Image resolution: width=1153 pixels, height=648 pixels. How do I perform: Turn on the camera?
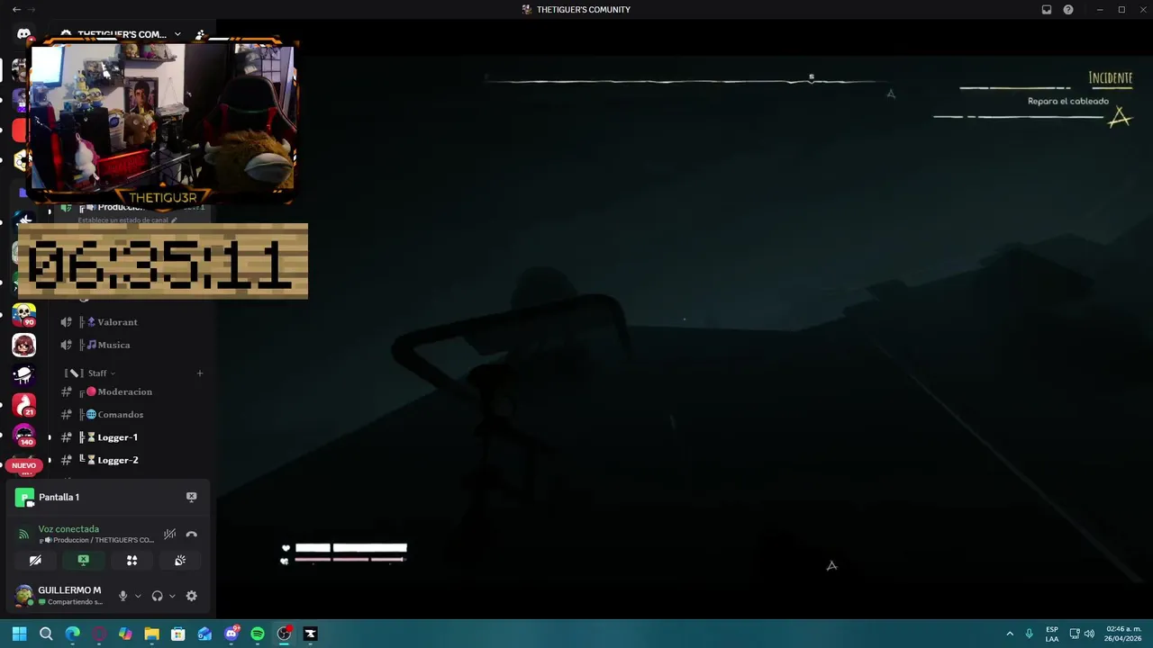coord(35,561)
